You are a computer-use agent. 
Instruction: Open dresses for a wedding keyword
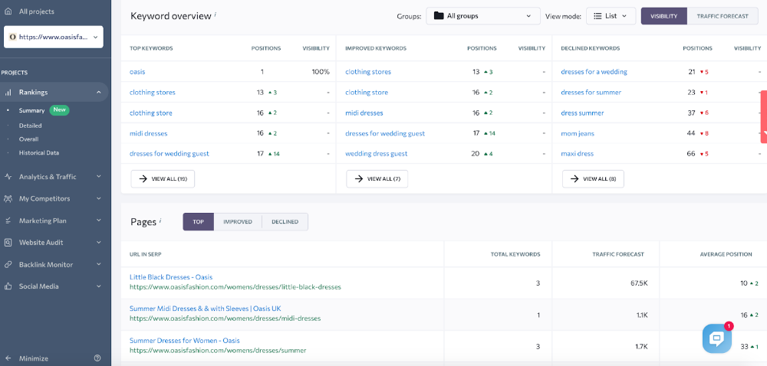594,72
